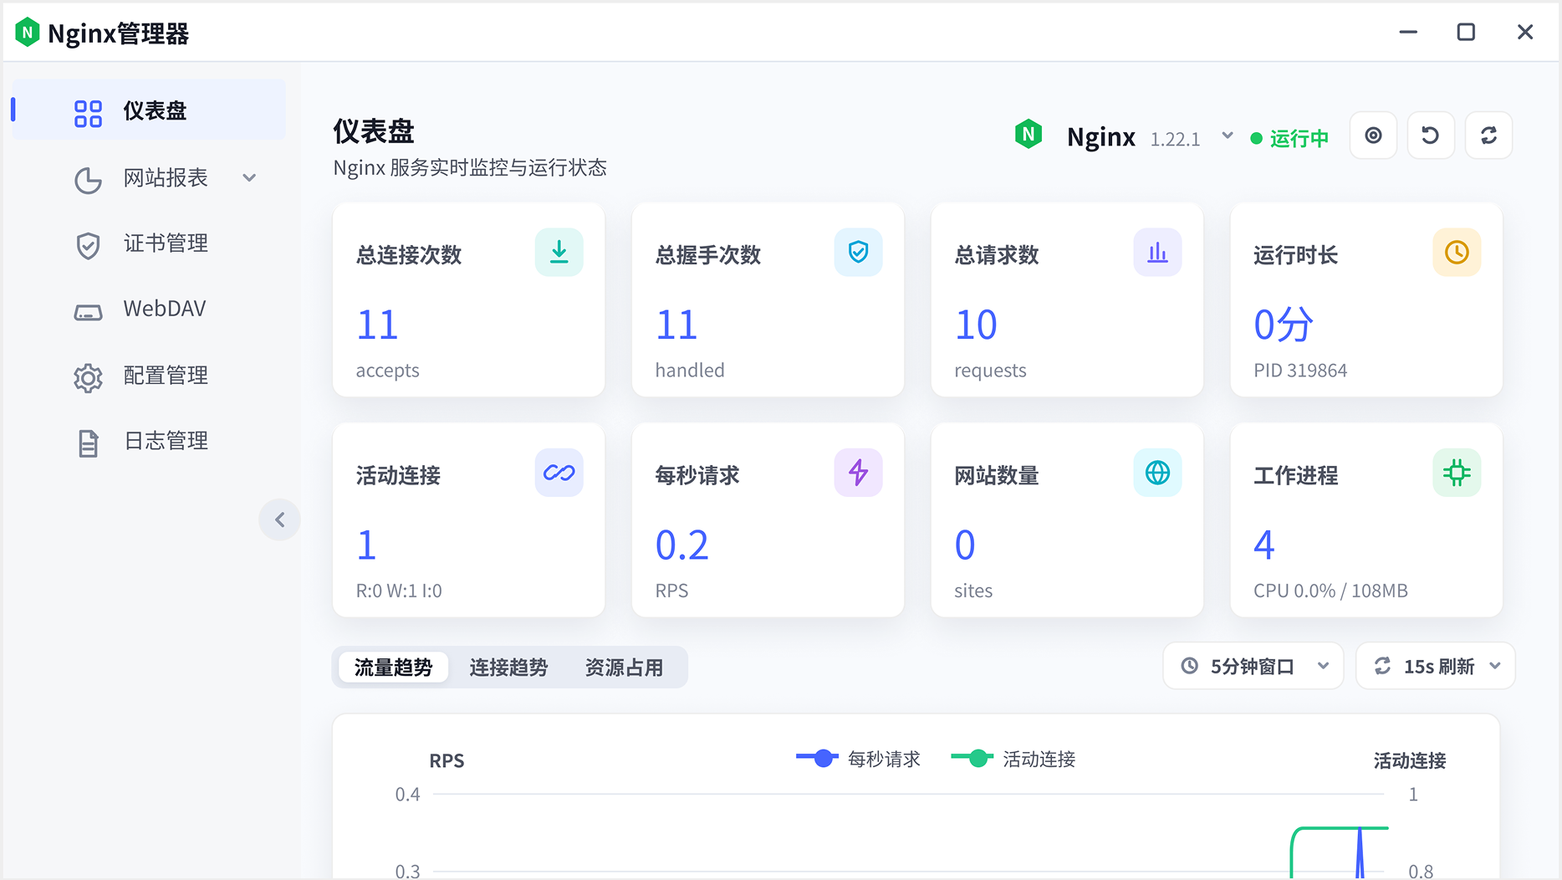
Task: Click the 0.2 RPS value
Action: click(681, 545)
